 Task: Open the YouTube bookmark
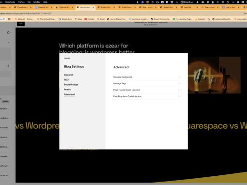pyautogui.click(x=89, y=19)
